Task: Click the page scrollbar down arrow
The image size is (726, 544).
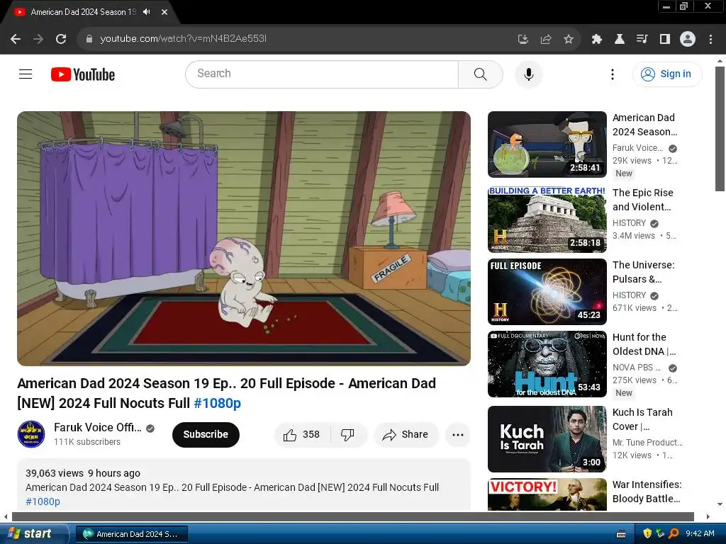Action: pos(720,504)
